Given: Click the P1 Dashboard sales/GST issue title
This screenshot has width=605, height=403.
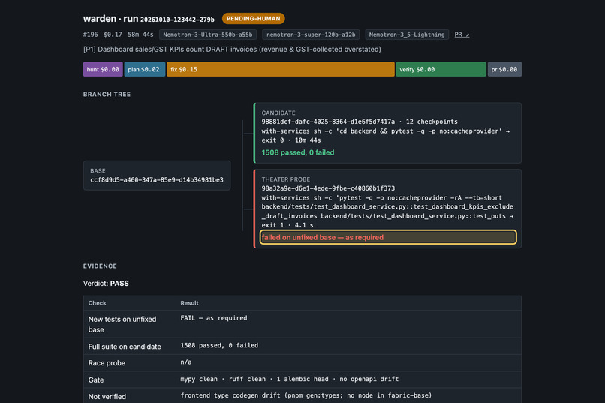Looking at the screenshot, I should coord(232,50).
